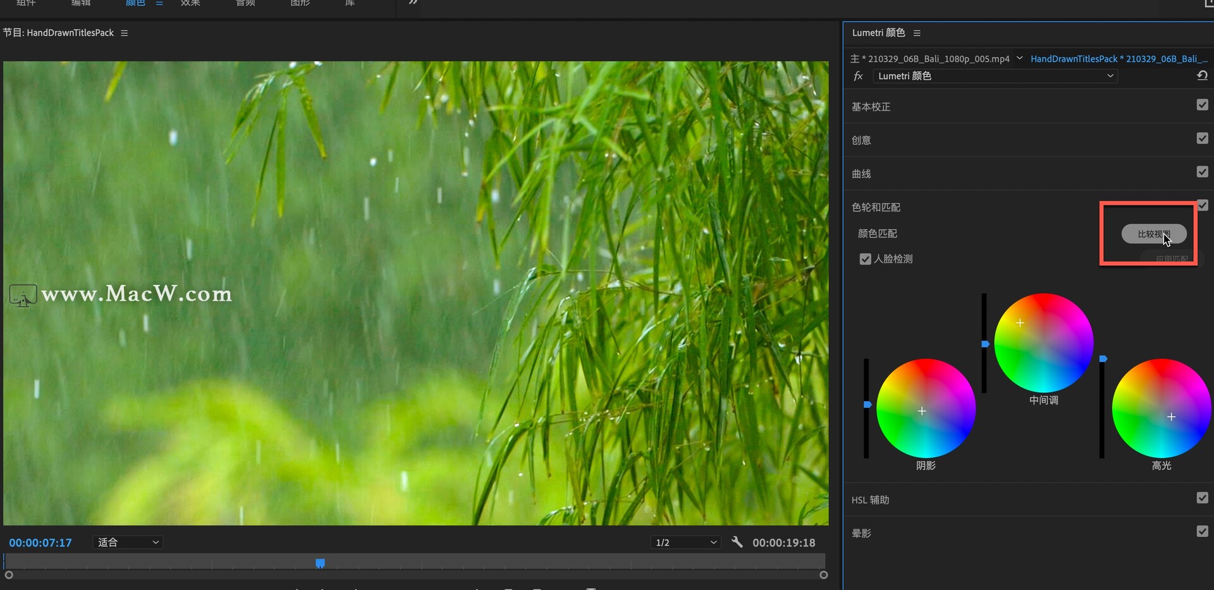Screen dimensions: 1214x590
Task: Toggle the 人脸检测 checkbox
Action: coord(865,259)
